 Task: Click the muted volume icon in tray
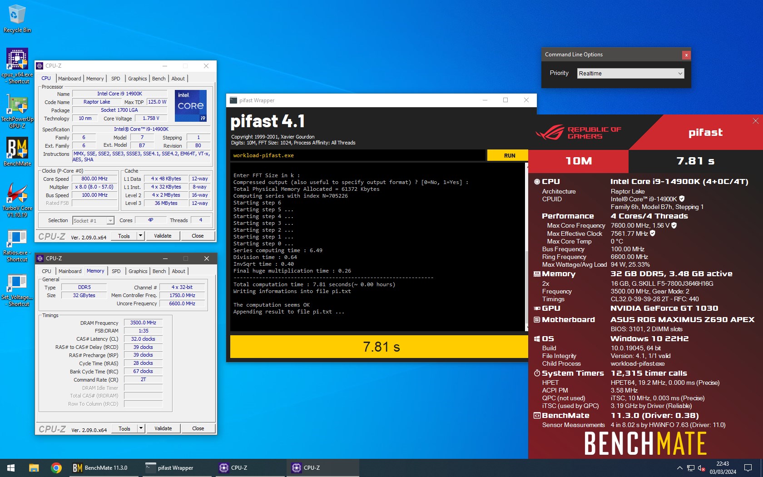tap(702, 468)
